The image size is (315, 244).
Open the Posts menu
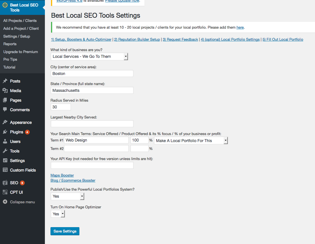(15, 81)
